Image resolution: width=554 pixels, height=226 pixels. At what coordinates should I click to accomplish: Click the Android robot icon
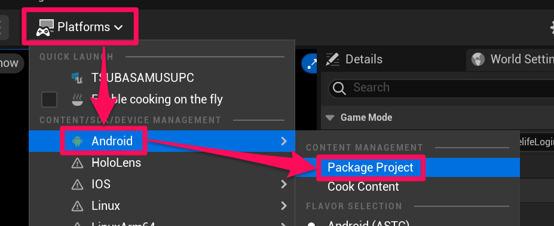77,141
